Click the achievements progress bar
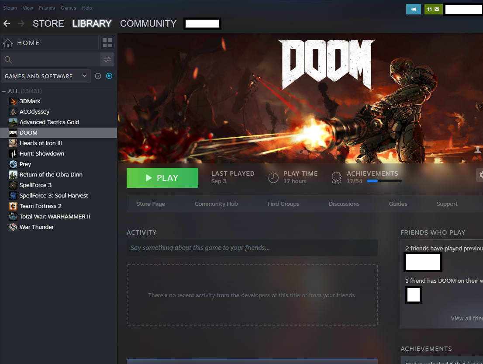483x364 pixels. [x=384, y=181]
